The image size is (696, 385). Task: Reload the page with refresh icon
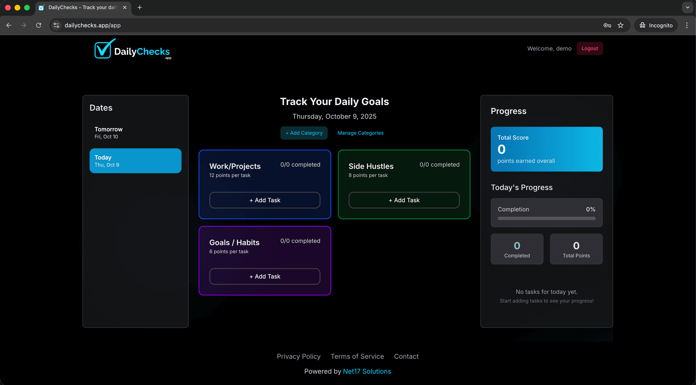pyautogui.click(x=38, y=25)
